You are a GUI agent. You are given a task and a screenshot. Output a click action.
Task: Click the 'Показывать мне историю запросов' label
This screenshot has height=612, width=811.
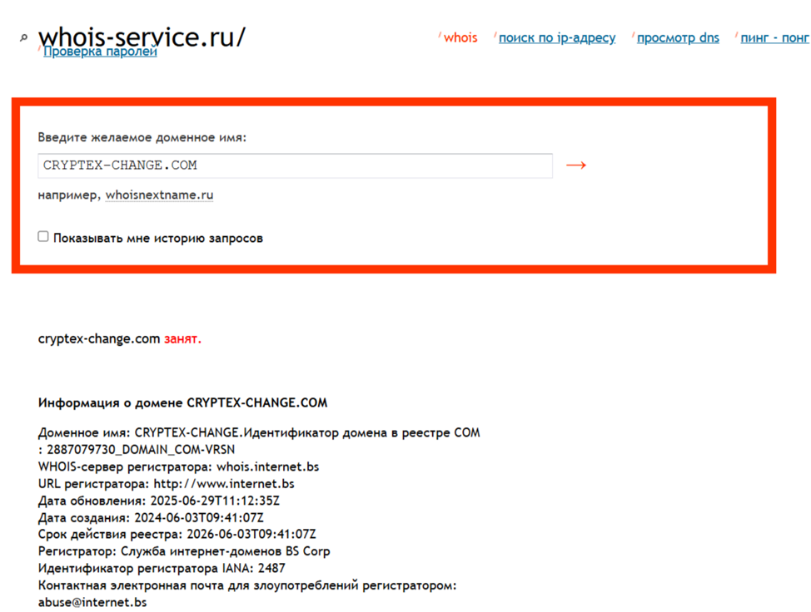[x=157, y=238]
